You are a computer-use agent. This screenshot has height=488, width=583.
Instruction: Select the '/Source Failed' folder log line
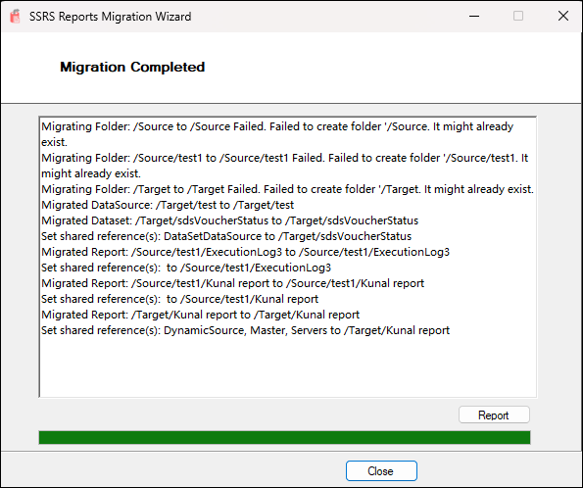click(277, 134)
